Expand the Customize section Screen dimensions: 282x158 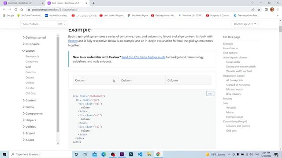[31, 44]
